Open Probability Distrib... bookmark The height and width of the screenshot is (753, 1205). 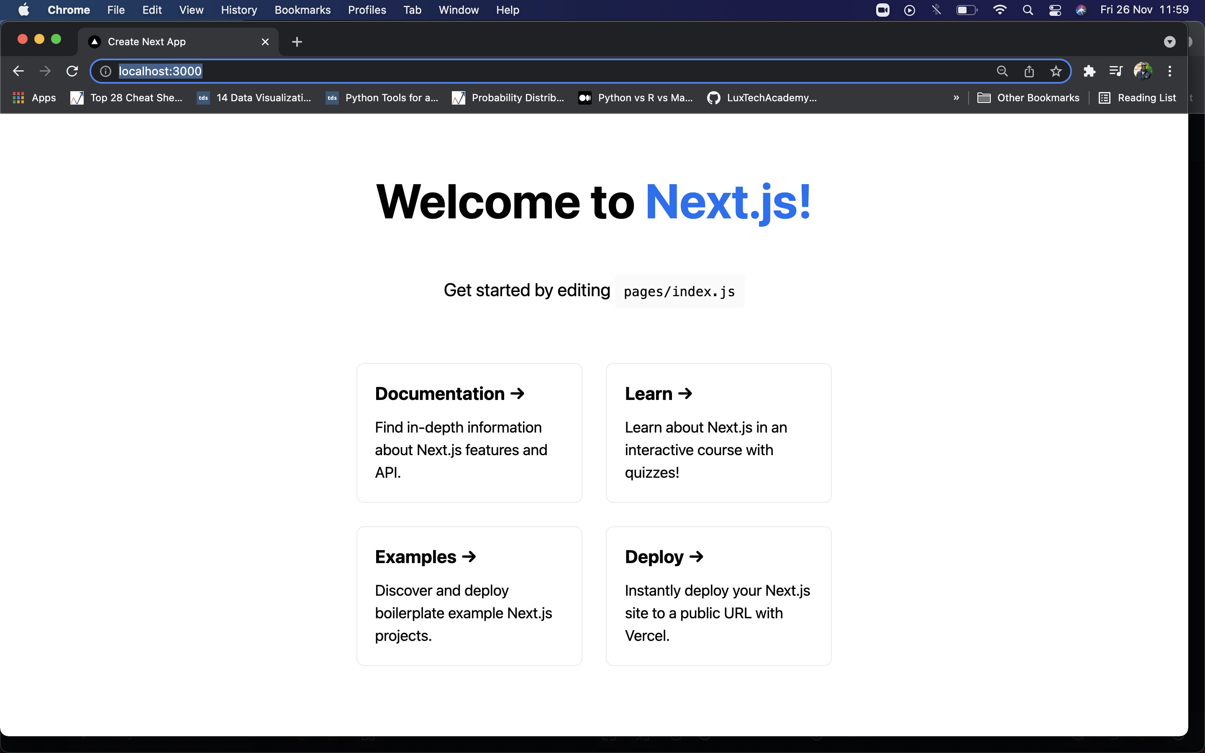(x=508, y=97)
